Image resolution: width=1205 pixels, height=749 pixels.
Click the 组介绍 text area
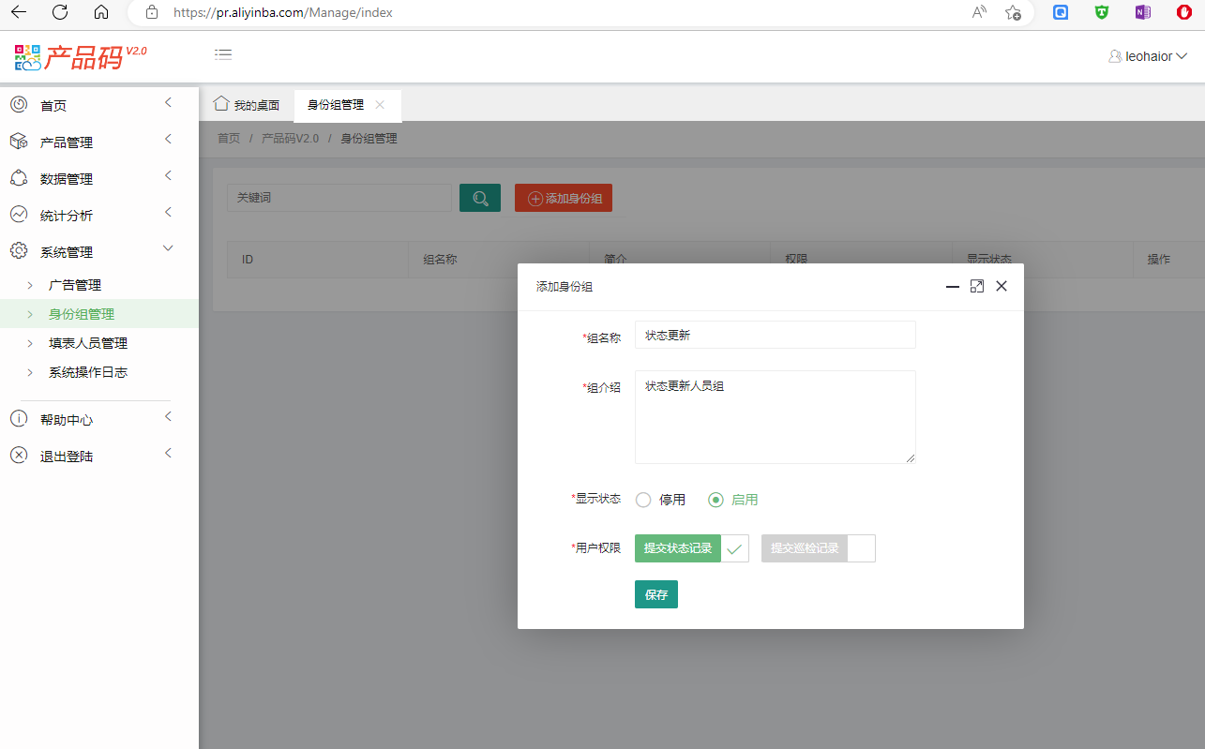coord(775,416)
